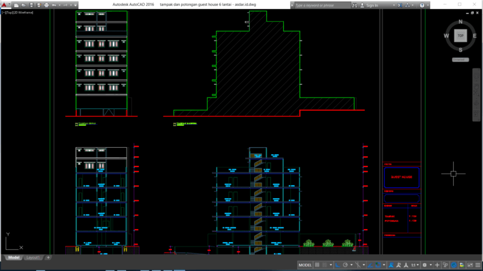Open the status bar Customization menu icon
Screen dimensions: 483x271
coord(478,265)
